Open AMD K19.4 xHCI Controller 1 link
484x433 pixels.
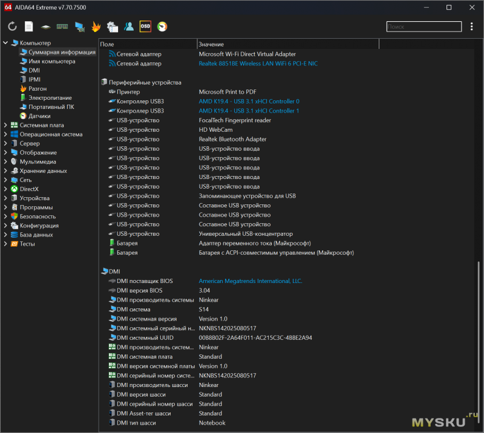click(x=249, y=111)
